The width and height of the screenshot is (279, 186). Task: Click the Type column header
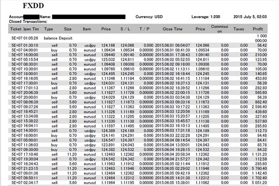(x=48, y=29)
